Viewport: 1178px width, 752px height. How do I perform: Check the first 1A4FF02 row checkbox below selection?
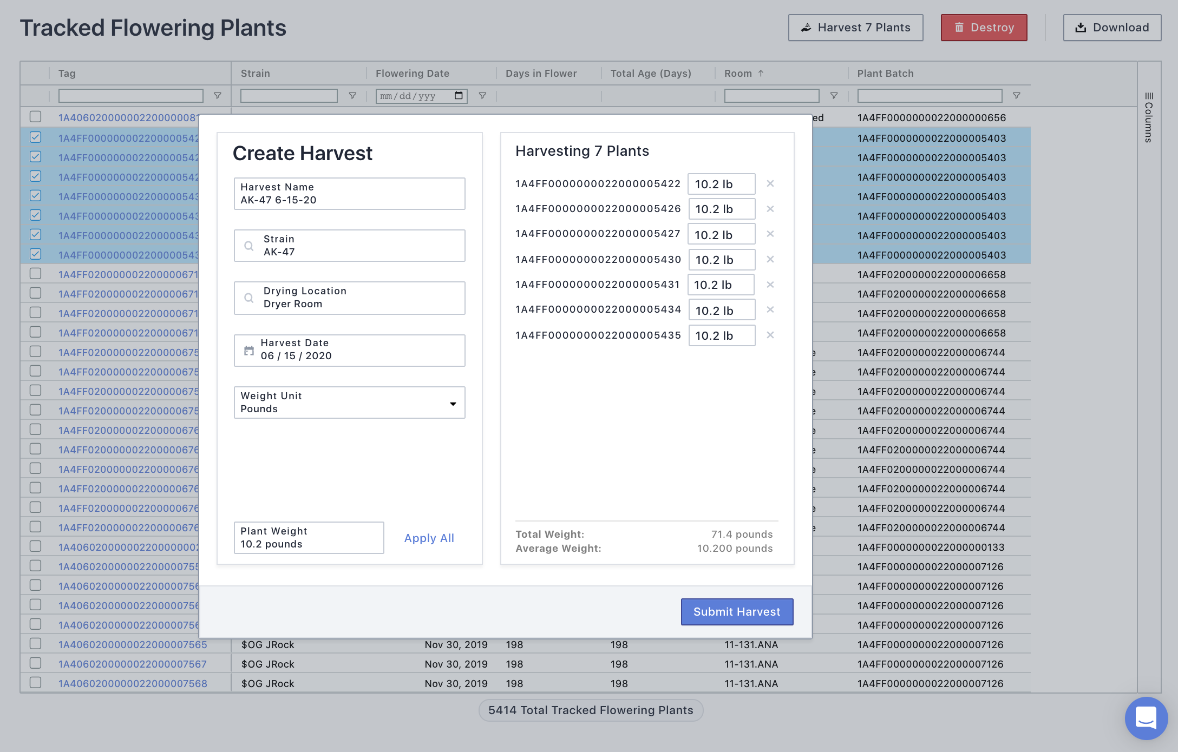pyautogui.click(x=36, y=274)
